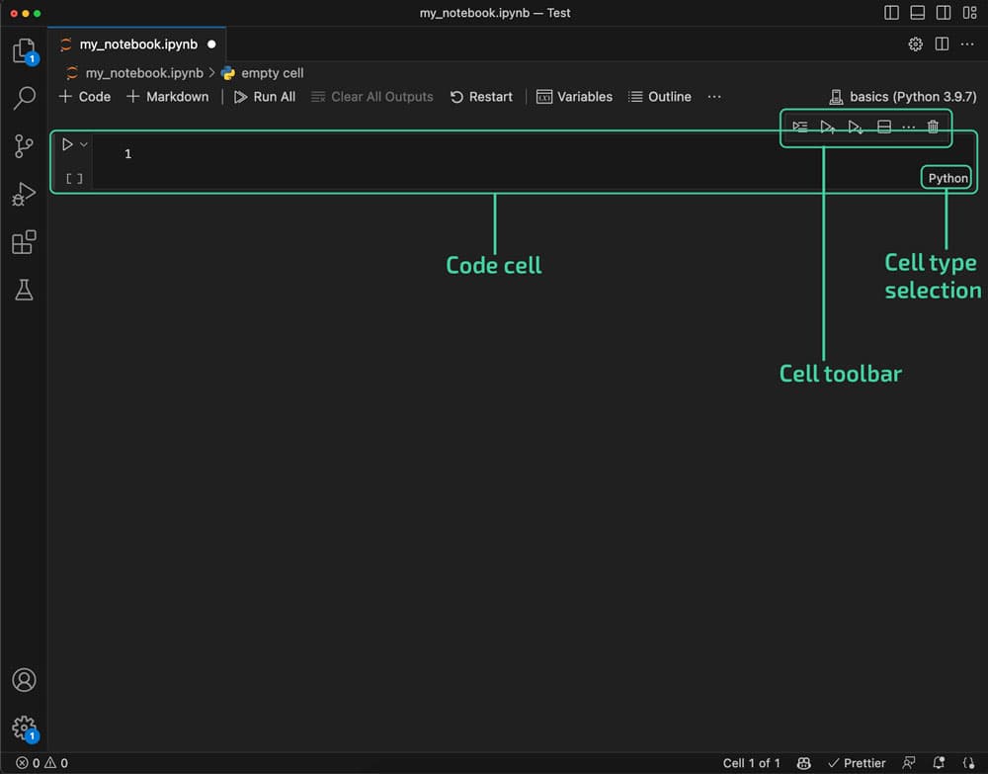Click Clear All Outputs
988x774 pixels.
(372, 97)
